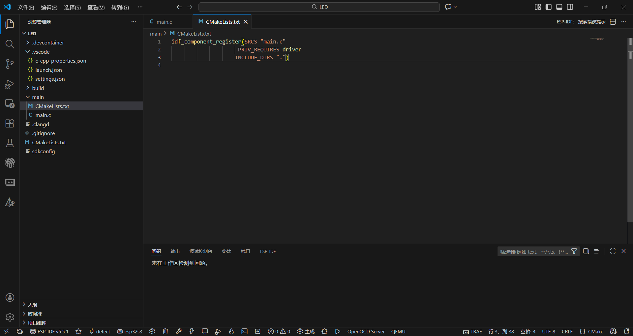Expand the .devcontainer folder

coord(81,42)
